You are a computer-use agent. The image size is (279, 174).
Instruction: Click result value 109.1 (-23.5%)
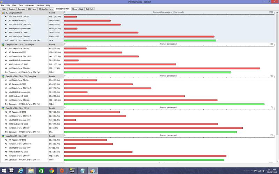(x=54, y=100)
